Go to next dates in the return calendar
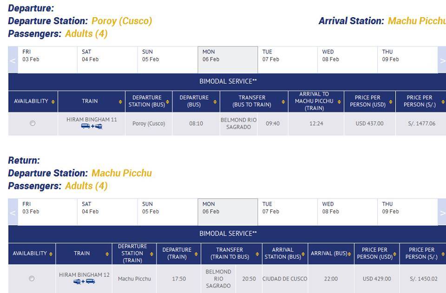The width and height of the screenshot is (446, 293). [442, 212]
